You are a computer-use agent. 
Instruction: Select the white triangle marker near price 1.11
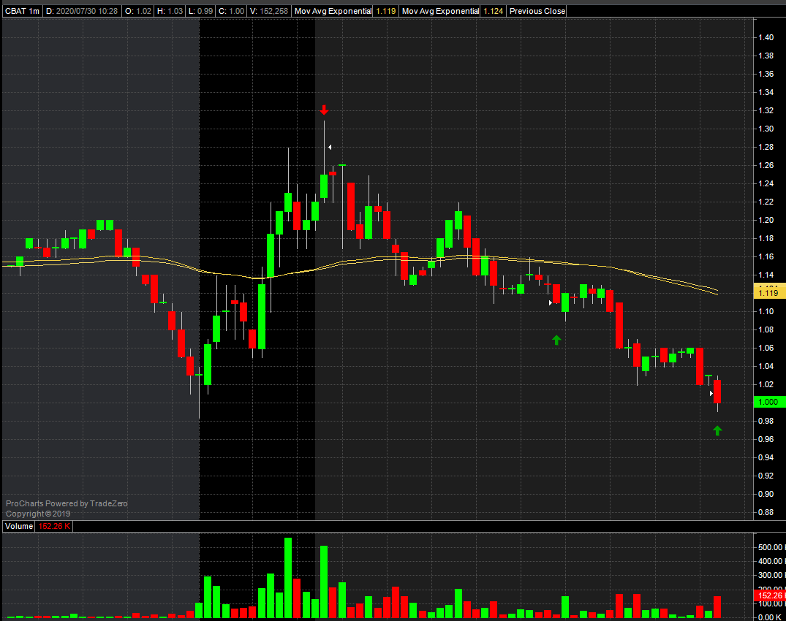coord(551,302)
